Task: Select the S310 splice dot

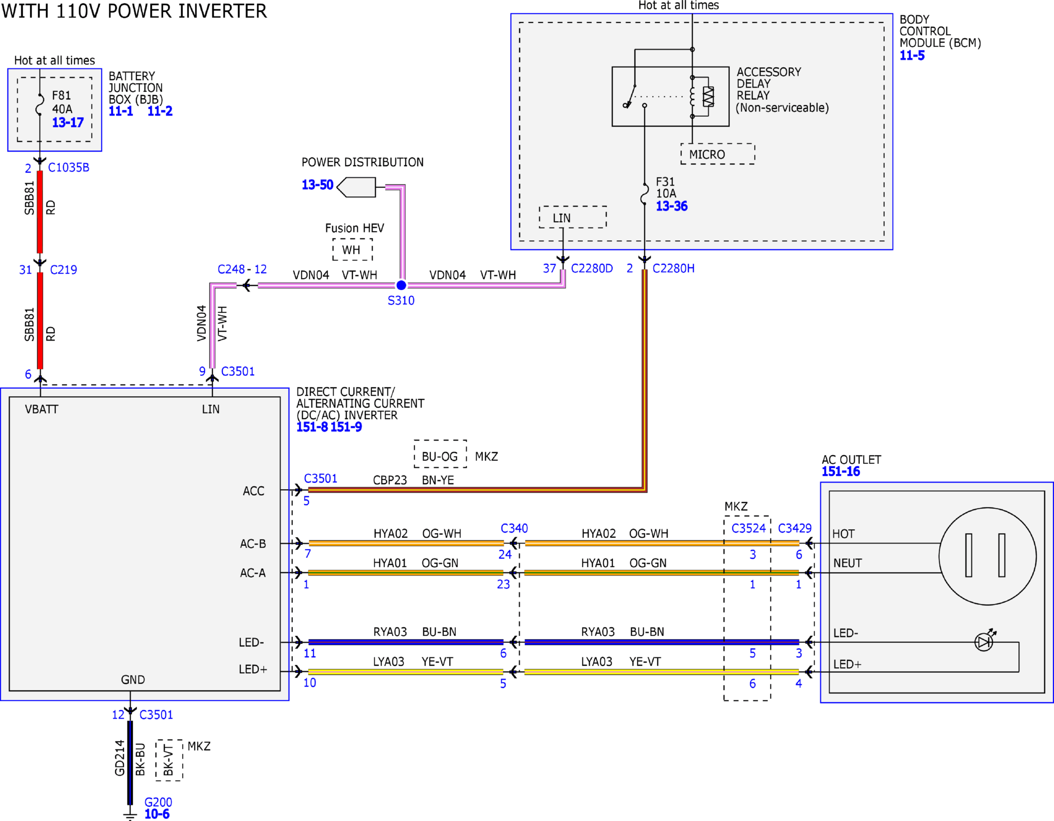Action: pos(401,285)
